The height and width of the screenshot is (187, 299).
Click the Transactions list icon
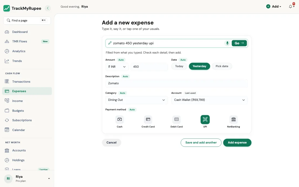click(x=7, y=81)
